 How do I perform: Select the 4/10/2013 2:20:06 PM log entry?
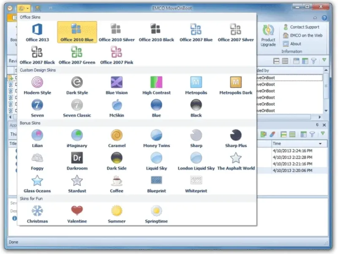pyautogui.click(x=292, y=171)
